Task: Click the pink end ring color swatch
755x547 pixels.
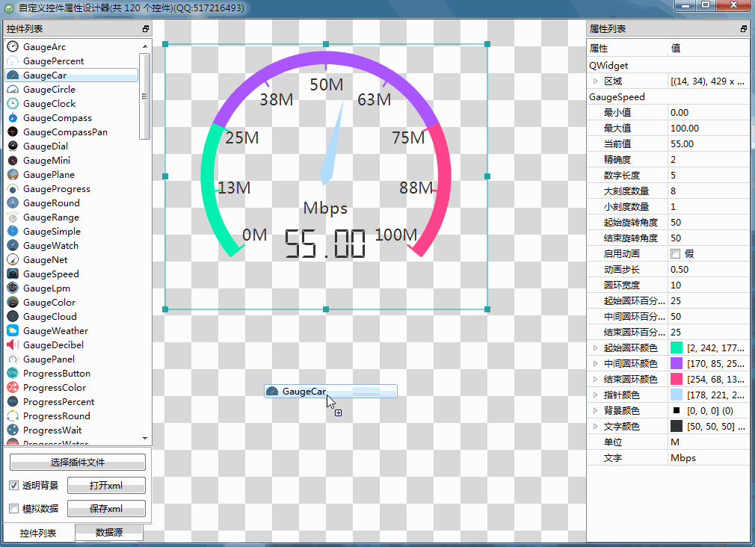Action: [x=677, y=379]
